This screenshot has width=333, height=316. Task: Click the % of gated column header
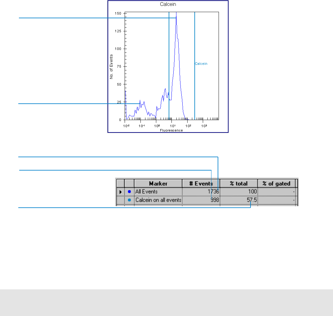[x=276, y=184]
